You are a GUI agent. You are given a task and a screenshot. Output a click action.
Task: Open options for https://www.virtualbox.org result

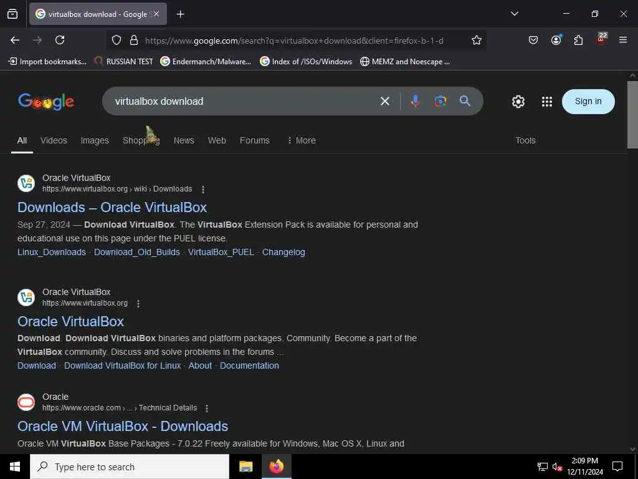(138, 304)
